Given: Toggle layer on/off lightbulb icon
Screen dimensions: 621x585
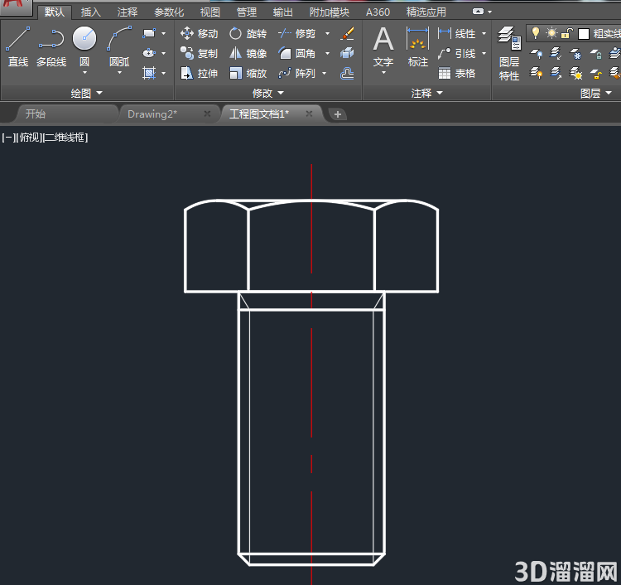Looking at the screenshot, I should pyautogui.click(x=536, y=33).
